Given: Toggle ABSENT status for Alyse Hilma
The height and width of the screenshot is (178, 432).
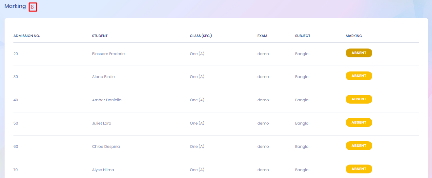Looking at the screenshot, I should tap(359, 169).
